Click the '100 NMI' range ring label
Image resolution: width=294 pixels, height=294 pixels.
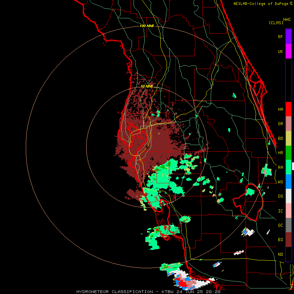(x=147, y=26)
